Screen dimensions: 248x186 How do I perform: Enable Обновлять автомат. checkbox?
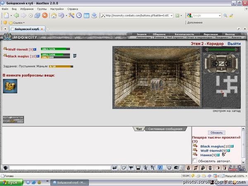click(x=194, y=160)
